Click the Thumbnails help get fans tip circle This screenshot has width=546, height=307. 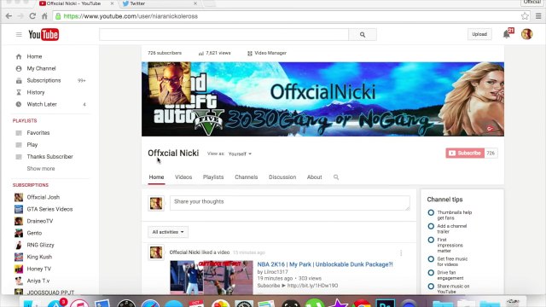[431, 212]
